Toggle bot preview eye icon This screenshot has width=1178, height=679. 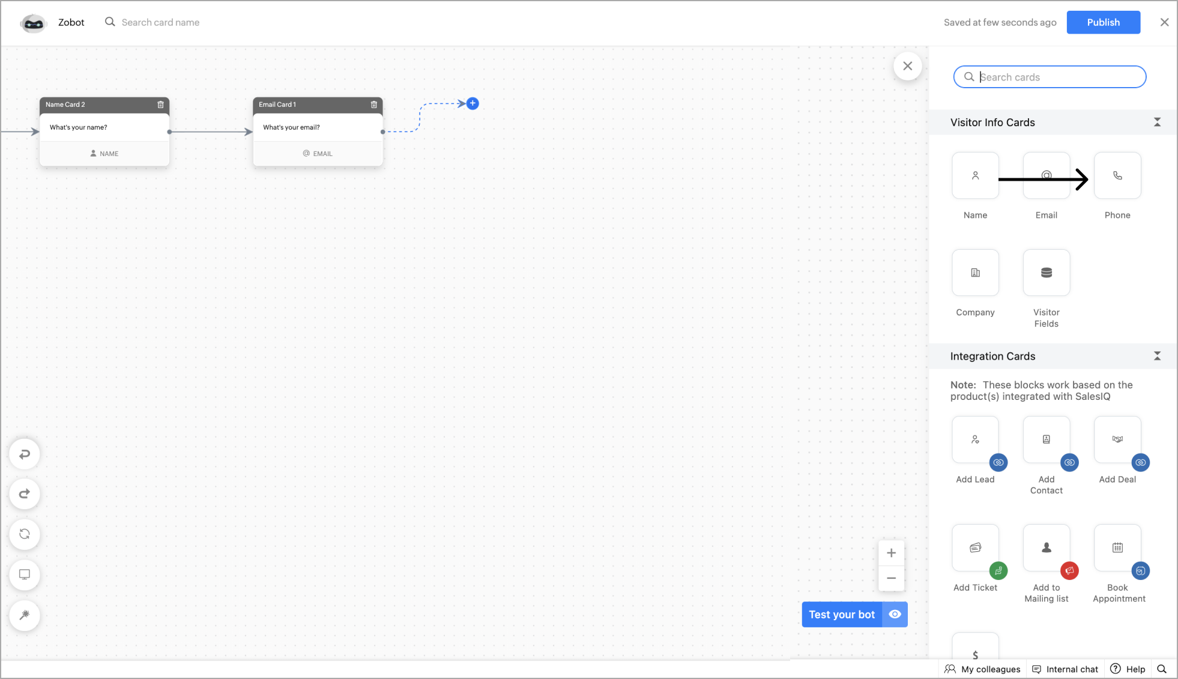895,615
